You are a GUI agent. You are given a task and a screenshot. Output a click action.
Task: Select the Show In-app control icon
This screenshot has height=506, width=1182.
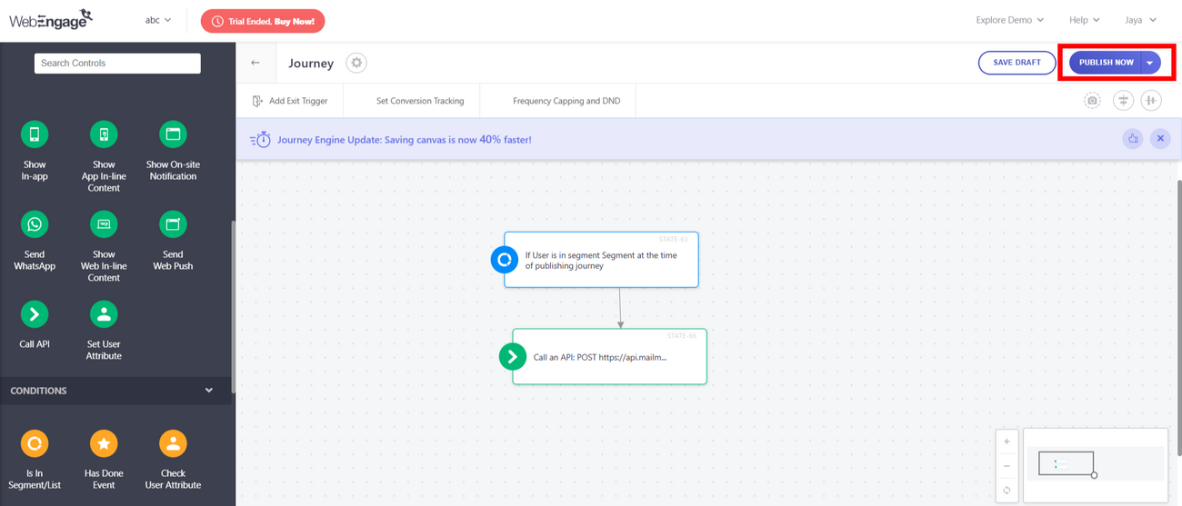tap(35, 134)
